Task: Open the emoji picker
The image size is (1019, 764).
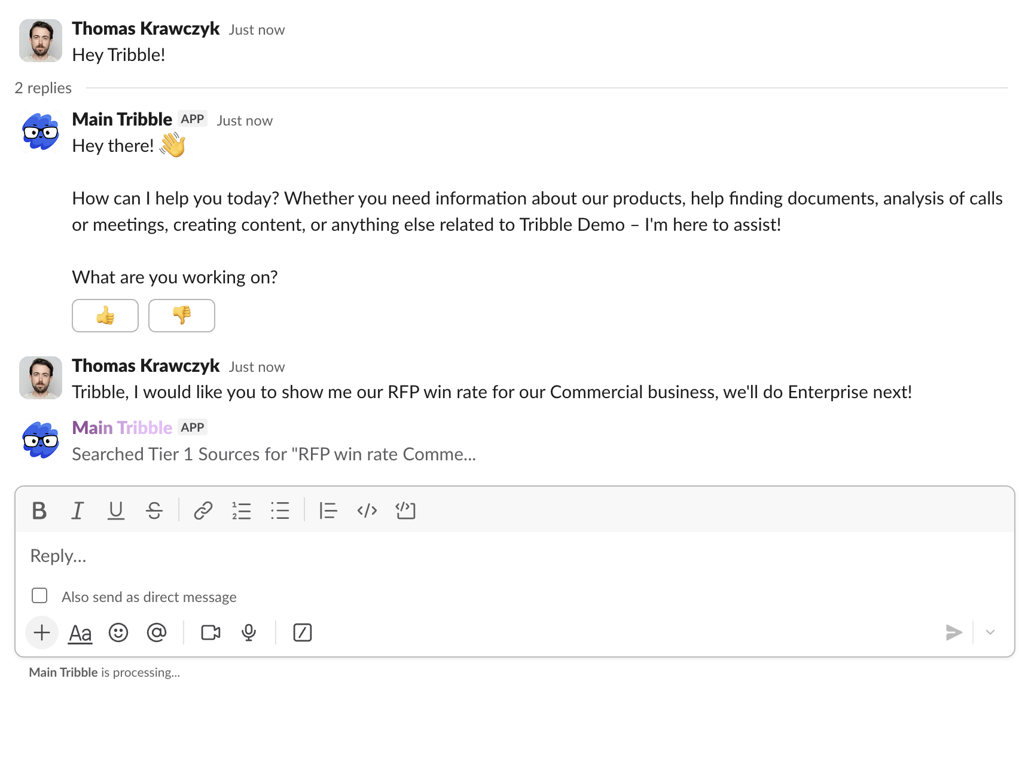Action: click(118, 632)
